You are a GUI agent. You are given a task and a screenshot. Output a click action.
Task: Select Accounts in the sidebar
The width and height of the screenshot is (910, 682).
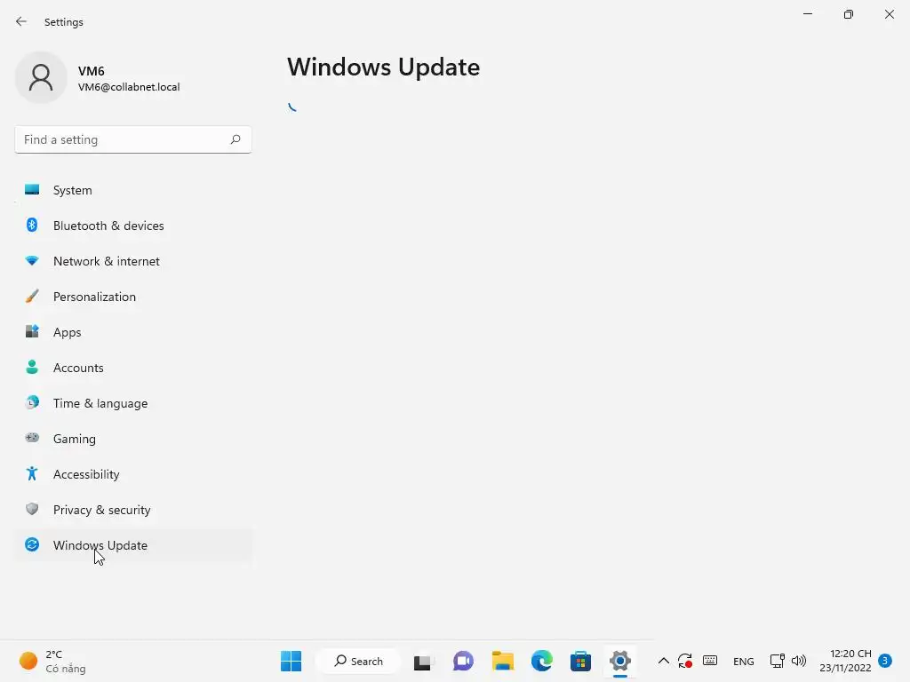[133, 368]
